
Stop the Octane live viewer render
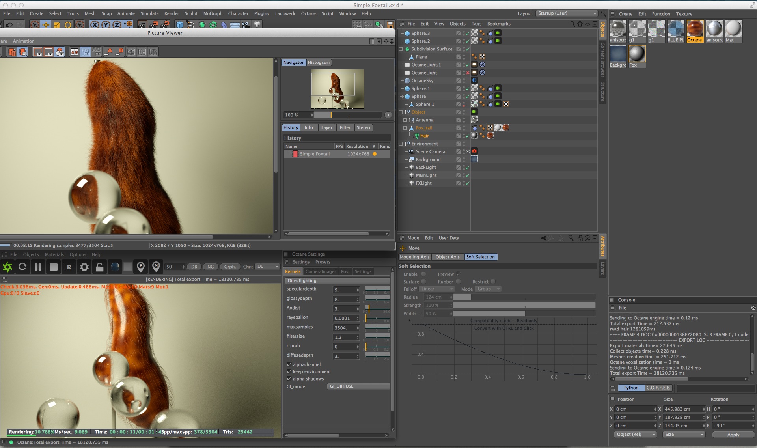coord(53,267)
